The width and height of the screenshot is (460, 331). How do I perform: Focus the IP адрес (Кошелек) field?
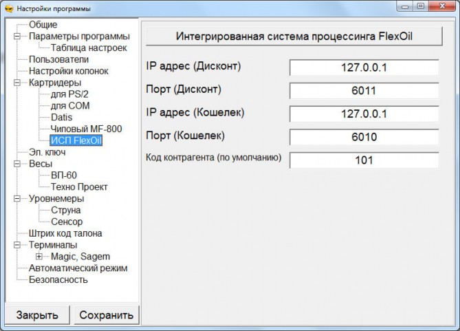point(364,114)
